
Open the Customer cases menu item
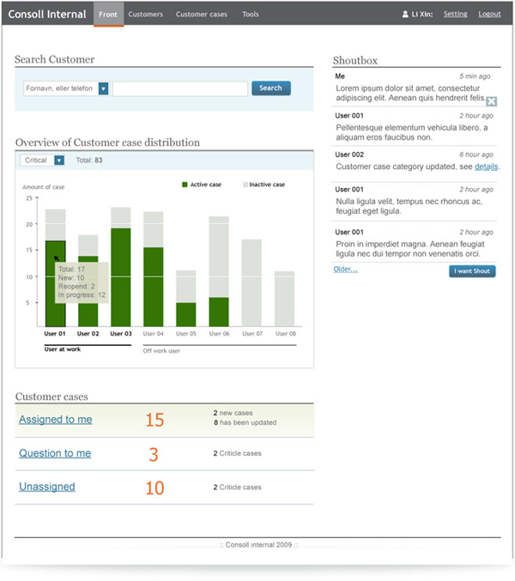202,14
